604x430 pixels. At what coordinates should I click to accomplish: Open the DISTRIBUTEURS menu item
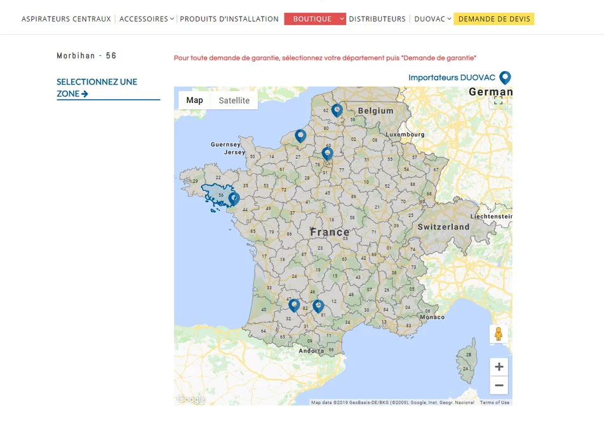click(x=377, y=19)
